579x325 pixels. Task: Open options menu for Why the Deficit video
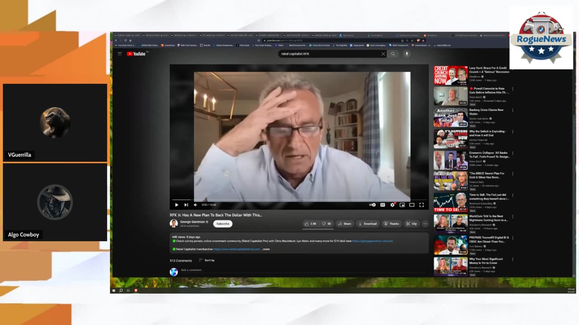[513, 132]
